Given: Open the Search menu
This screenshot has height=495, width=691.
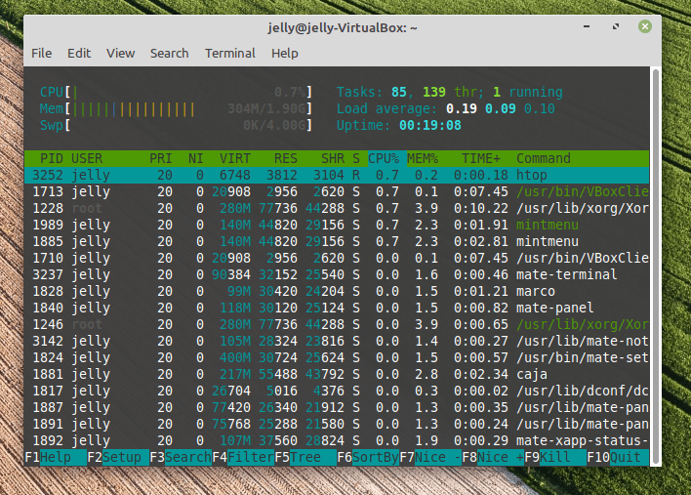Looking at the screenshot, I should (x=169, y=54).
